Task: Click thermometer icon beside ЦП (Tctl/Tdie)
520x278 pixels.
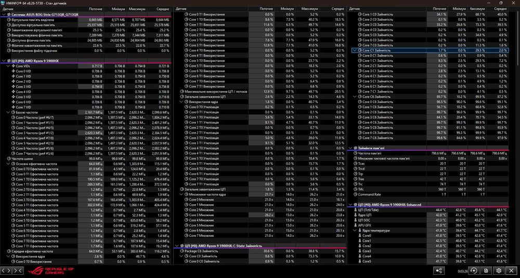Action: click(x=356, y=210)
